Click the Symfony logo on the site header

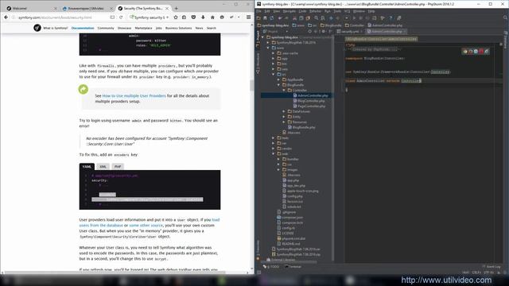coord(37,28)
